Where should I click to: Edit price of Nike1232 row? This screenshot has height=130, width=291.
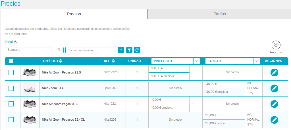click(x=274, y=104)
